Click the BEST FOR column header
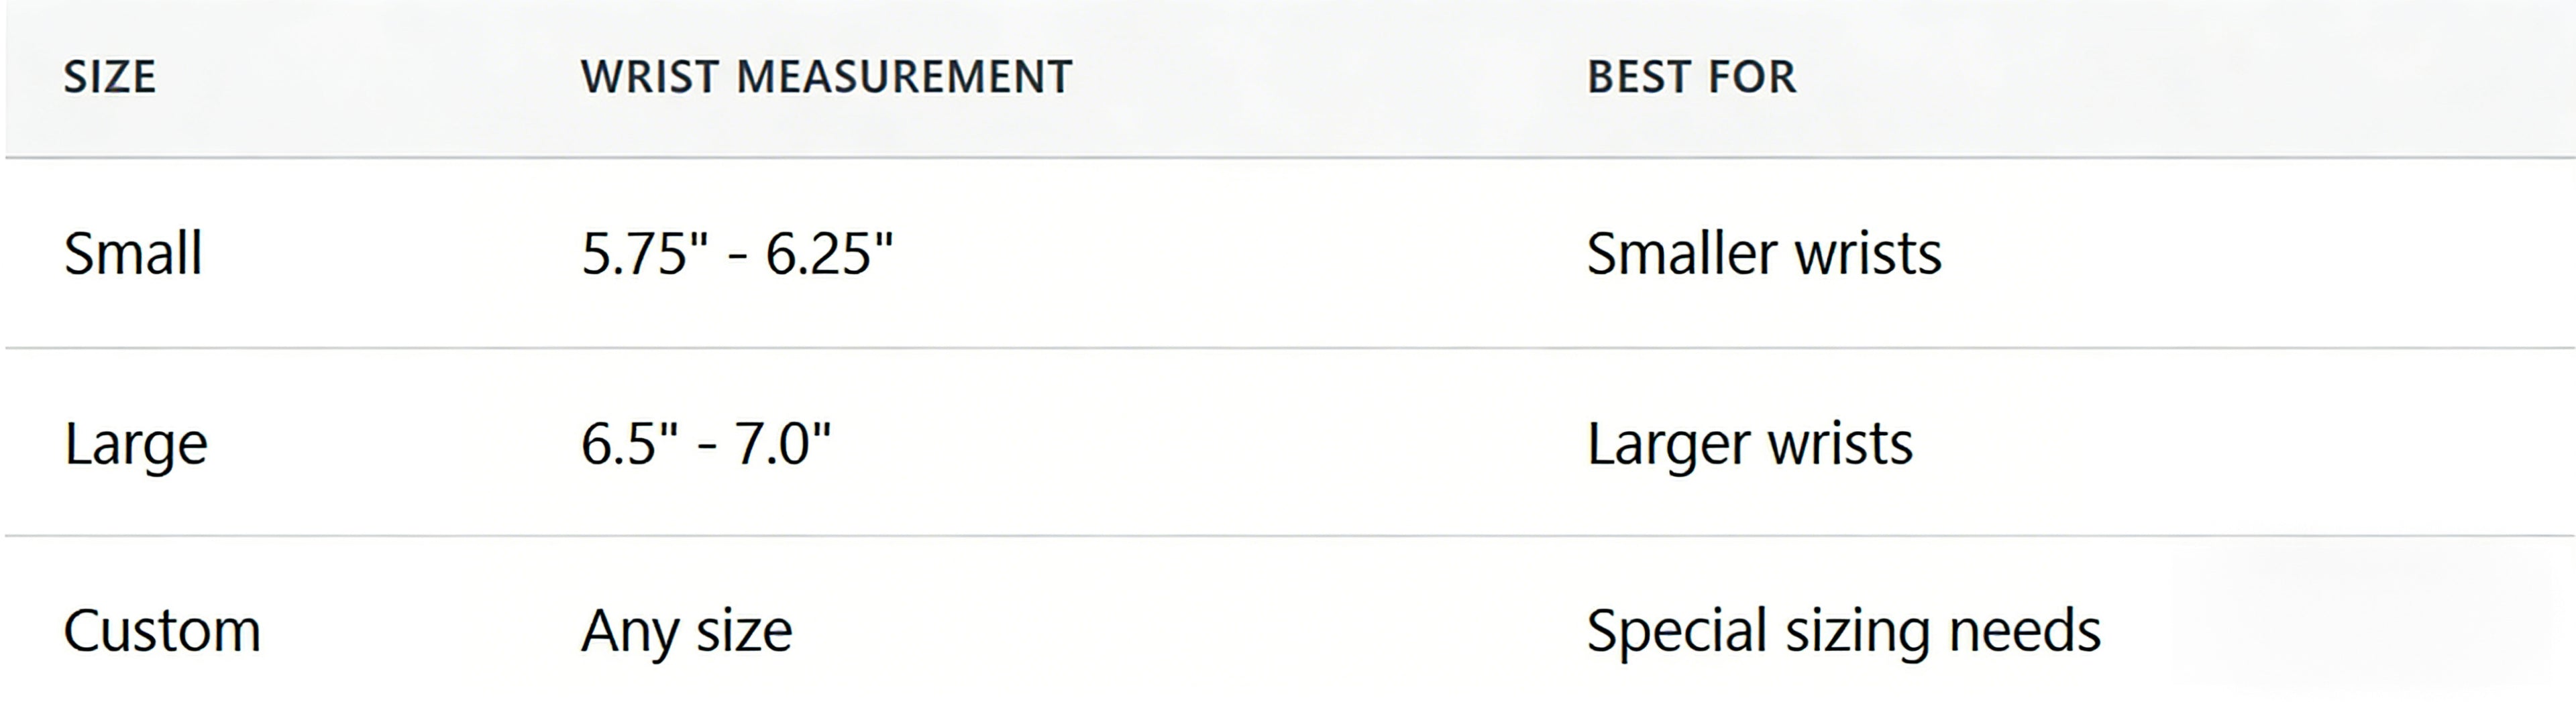The width and height of the screenshot is (2576, 702). click(x=1691, y=77)
